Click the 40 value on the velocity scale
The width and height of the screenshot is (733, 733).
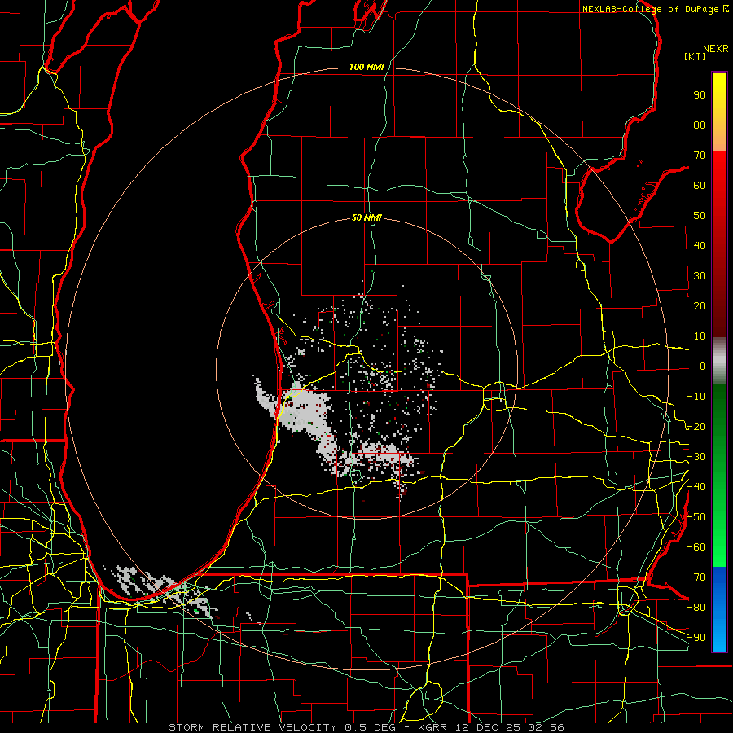pos(700,246)
